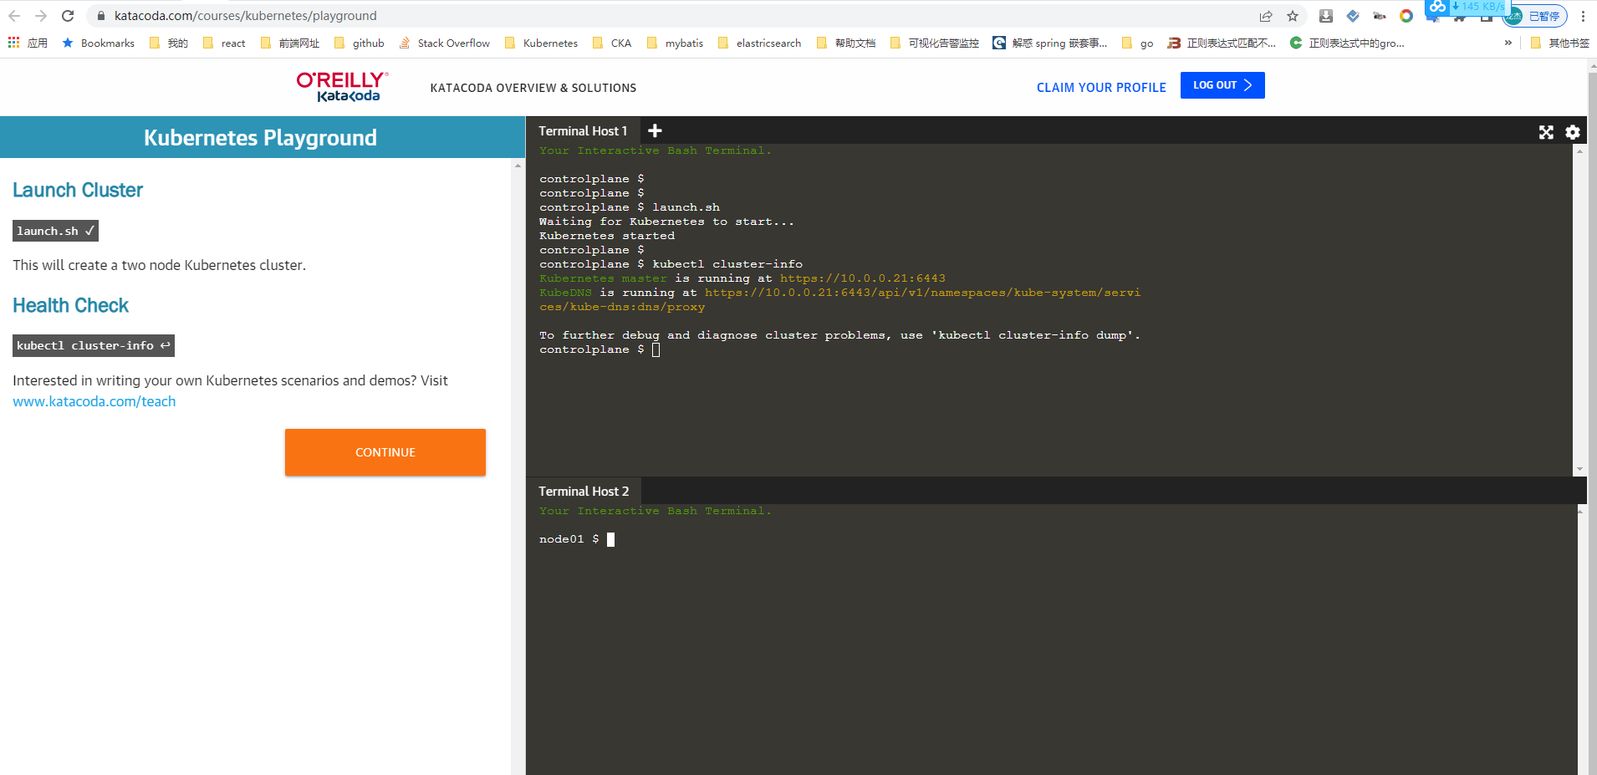Open the regex matching bookmark with red icon

(1222, 43)
